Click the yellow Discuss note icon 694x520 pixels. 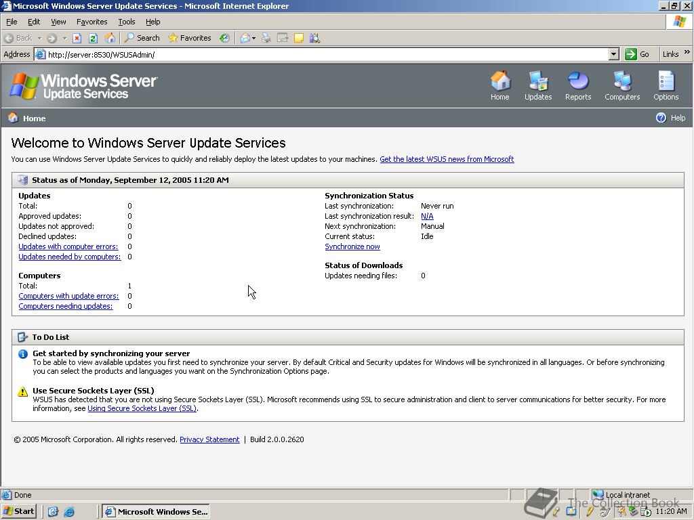coord(299,38)
